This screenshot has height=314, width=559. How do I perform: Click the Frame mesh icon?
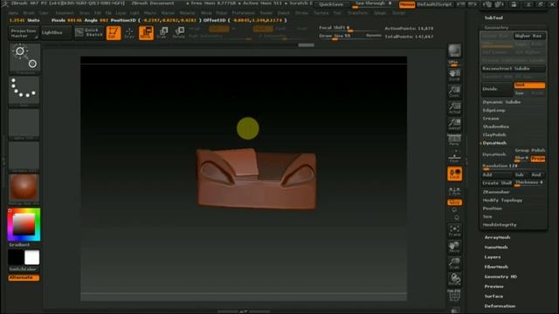click(454, 230)
